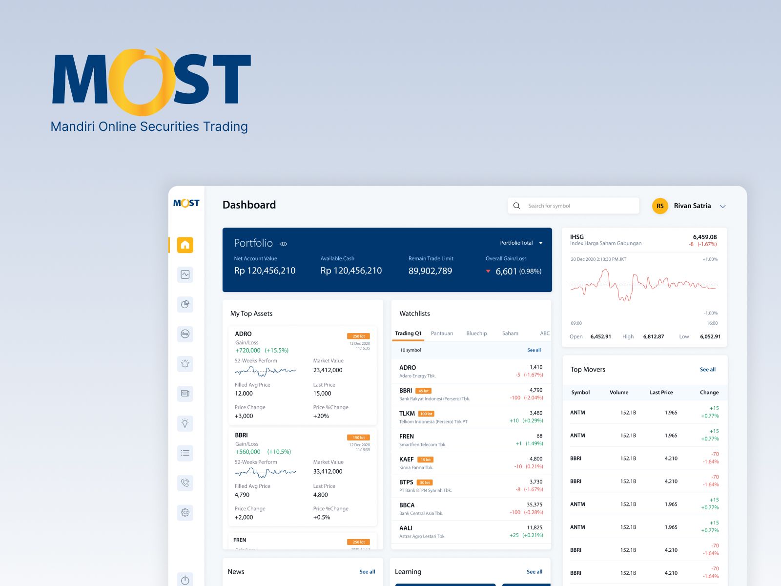Image resolution: width=781 pixels, height=586 pixels.
Task: Click the Overall Gain/Loss value 6,601
Action: click(x=506, y=272)
